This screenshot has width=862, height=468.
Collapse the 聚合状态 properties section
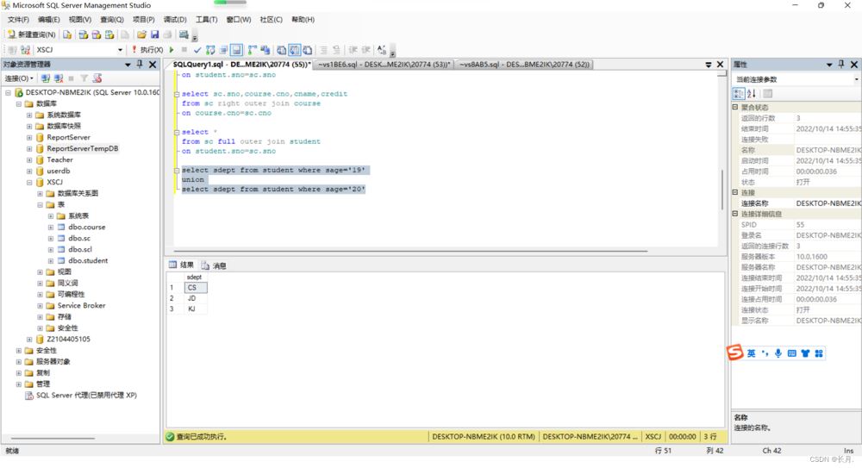pos(735,108)
